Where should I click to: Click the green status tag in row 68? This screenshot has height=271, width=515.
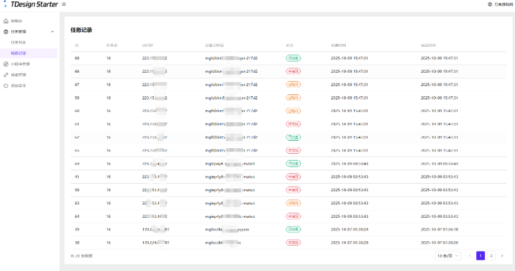click(x=293, y=58)
